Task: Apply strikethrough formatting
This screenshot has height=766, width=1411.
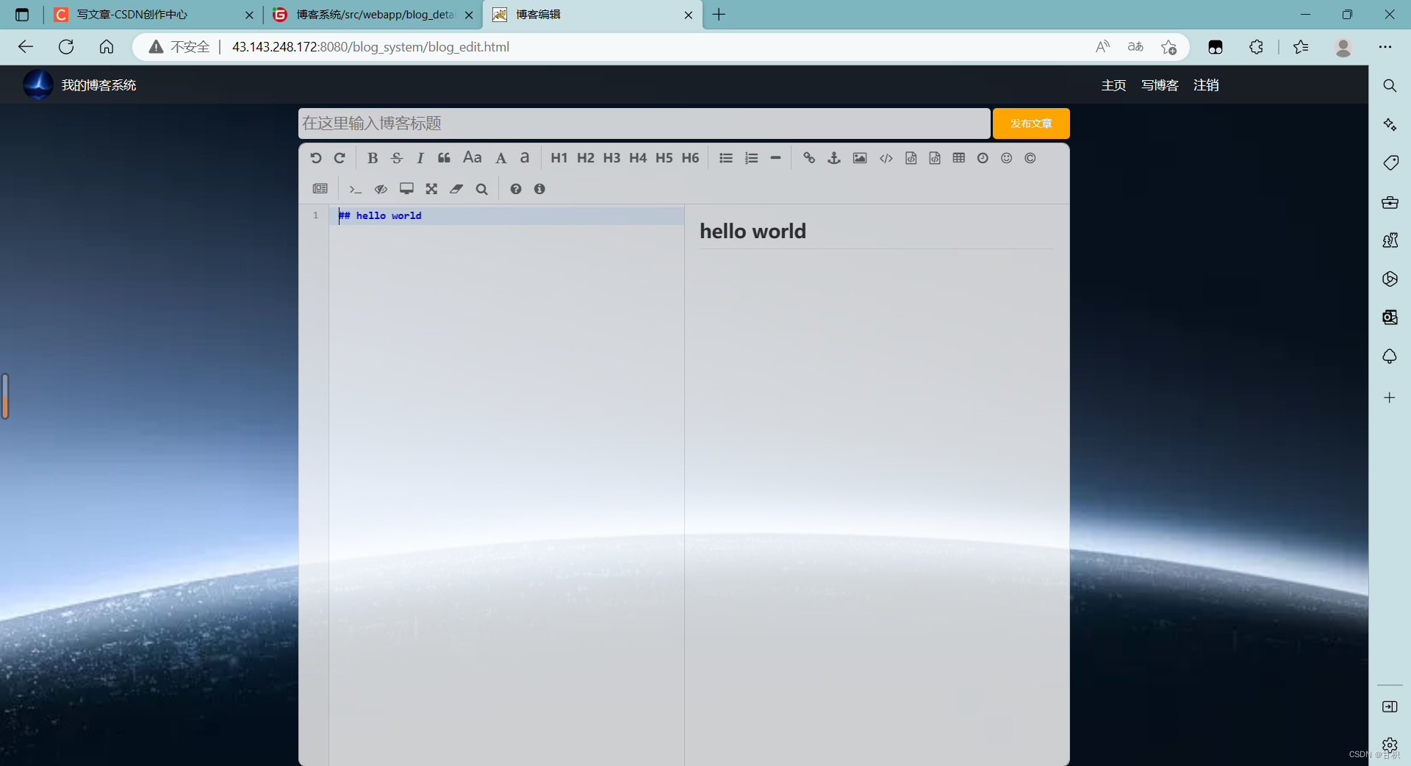Action: click(x=397, y=158)
